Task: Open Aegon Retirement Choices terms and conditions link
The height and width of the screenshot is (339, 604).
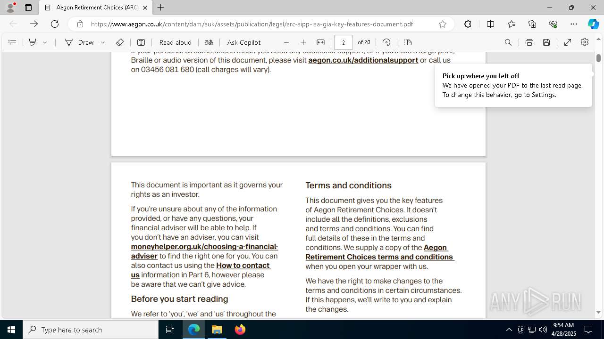Action: pos(380,252)
